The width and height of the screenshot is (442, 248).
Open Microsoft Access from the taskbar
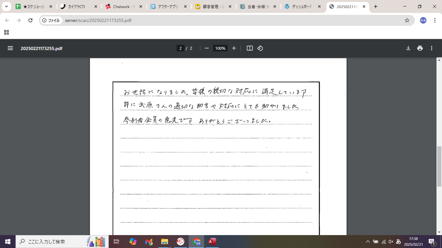tap(212, 242)
